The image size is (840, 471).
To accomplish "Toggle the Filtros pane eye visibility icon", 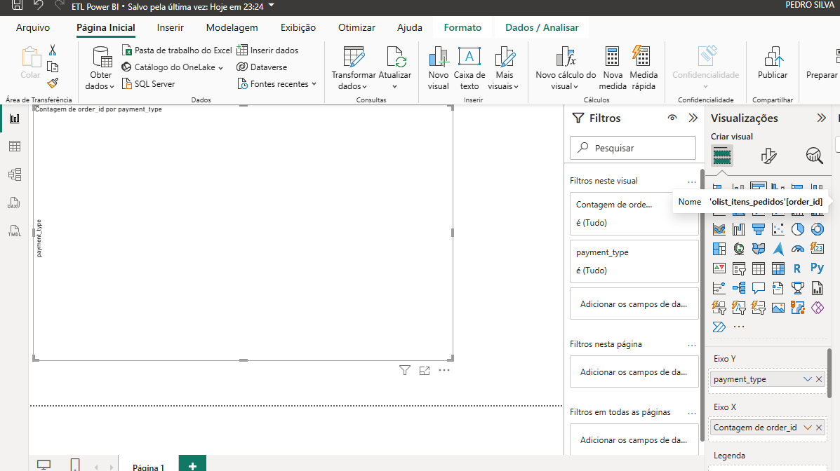I will click(x=672, y=118).
